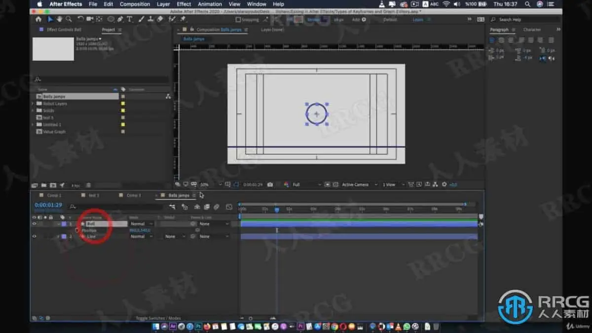
Task: Open the Layer menu
Action: pyautogui.click(x=163, y=4)
